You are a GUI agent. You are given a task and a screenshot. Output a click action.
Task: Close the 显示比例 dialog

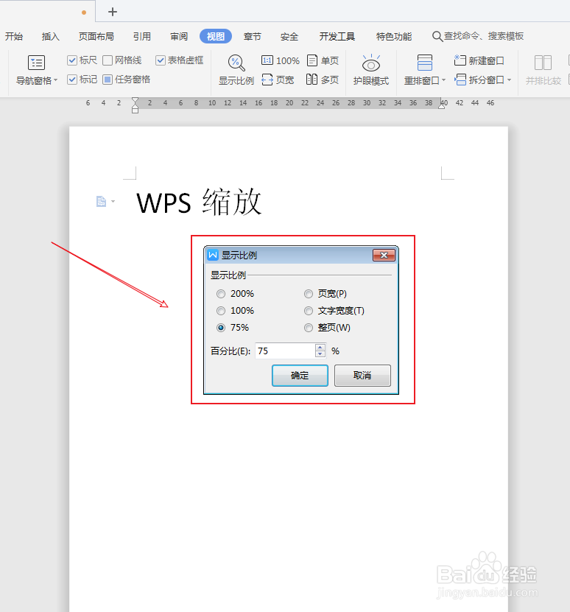click(384, 256)
